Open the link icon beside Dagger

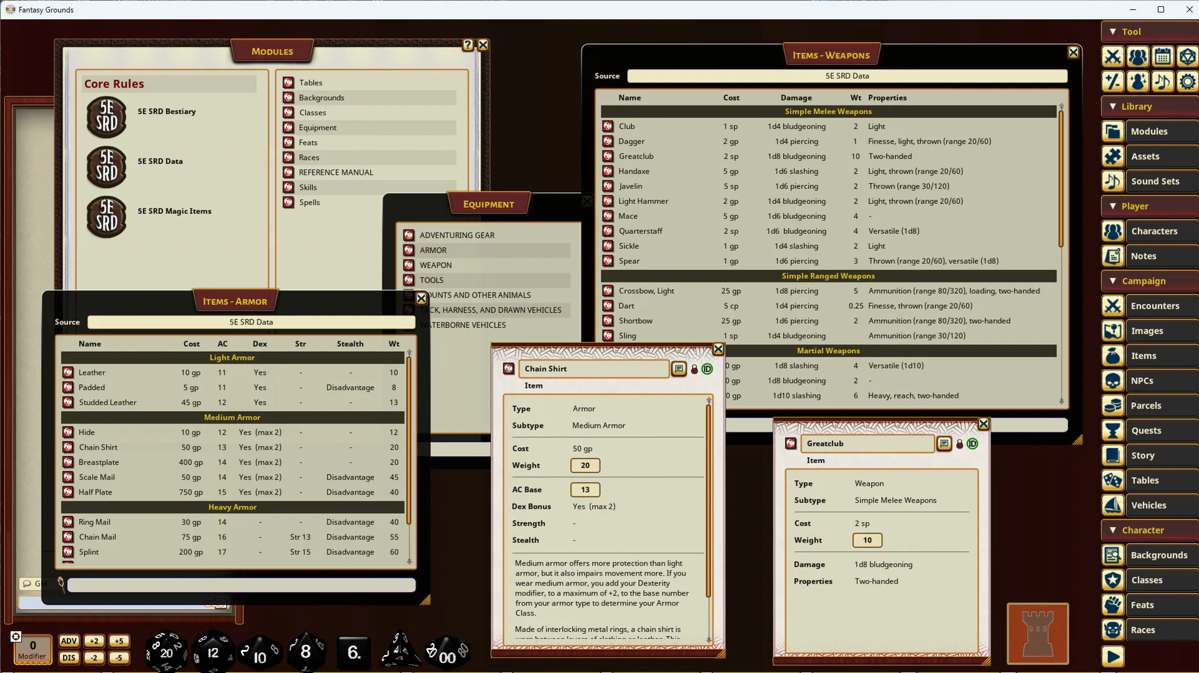tap(608, 142)
